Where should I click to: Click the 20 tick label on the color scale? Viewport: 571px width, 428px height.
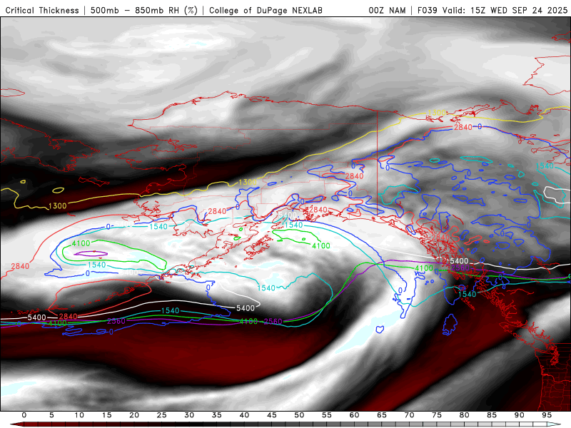click(134, 415)
